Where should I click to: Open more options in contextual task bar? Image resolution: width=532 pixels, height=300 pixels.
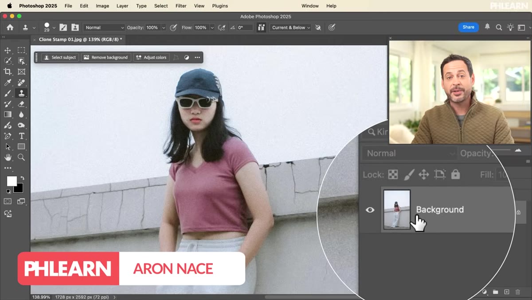197,57
